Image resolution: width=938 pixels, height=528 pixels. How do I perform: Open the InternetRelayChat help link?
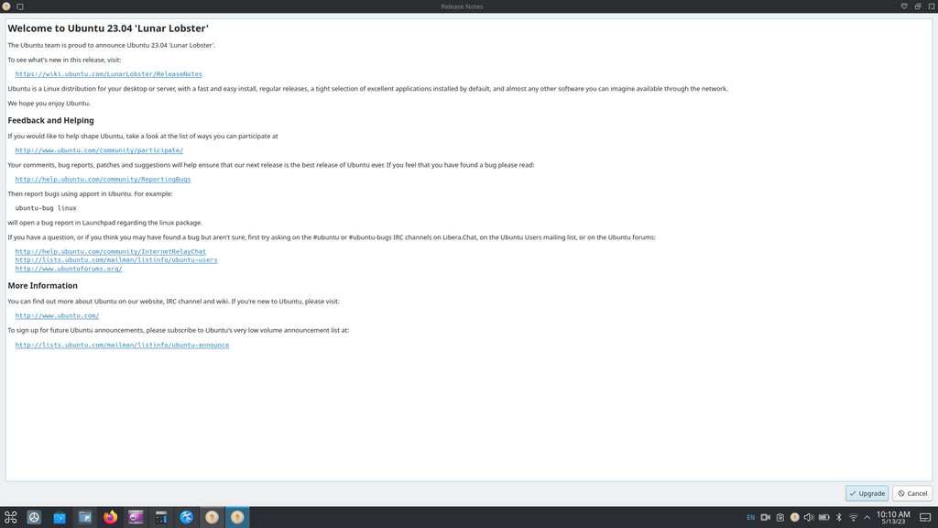[x=110, y=251]
